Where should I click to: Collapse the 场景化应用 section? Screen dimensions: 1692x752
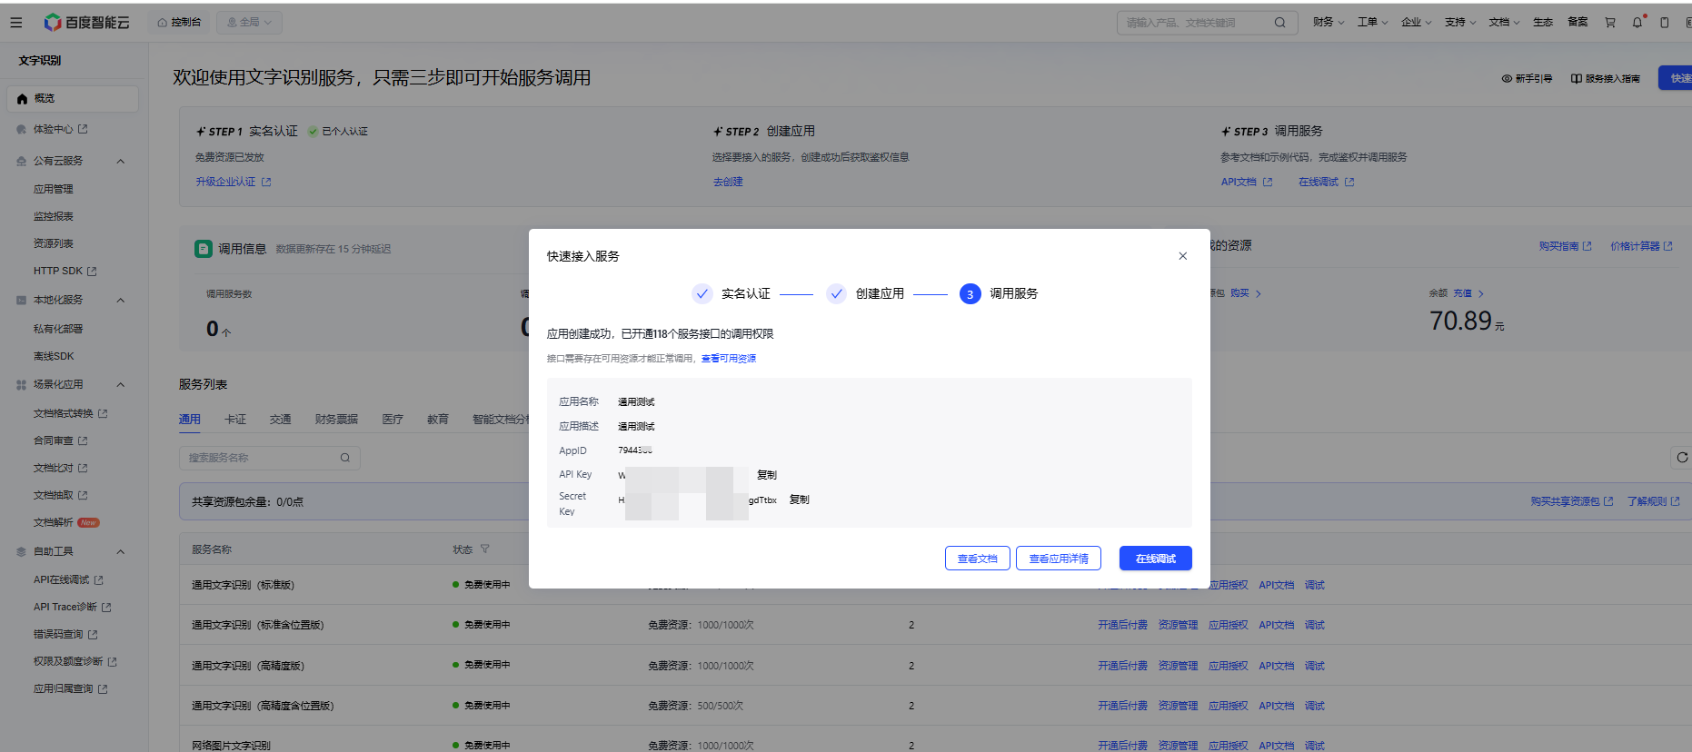pyautogui.click(x=120, y=385)
